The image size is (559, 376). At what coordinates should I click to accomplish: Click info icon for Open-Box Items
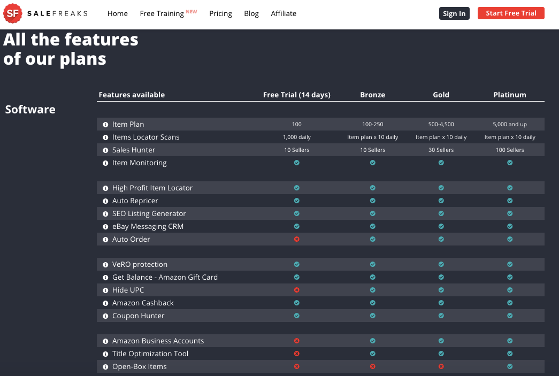[x=105, y=367]
